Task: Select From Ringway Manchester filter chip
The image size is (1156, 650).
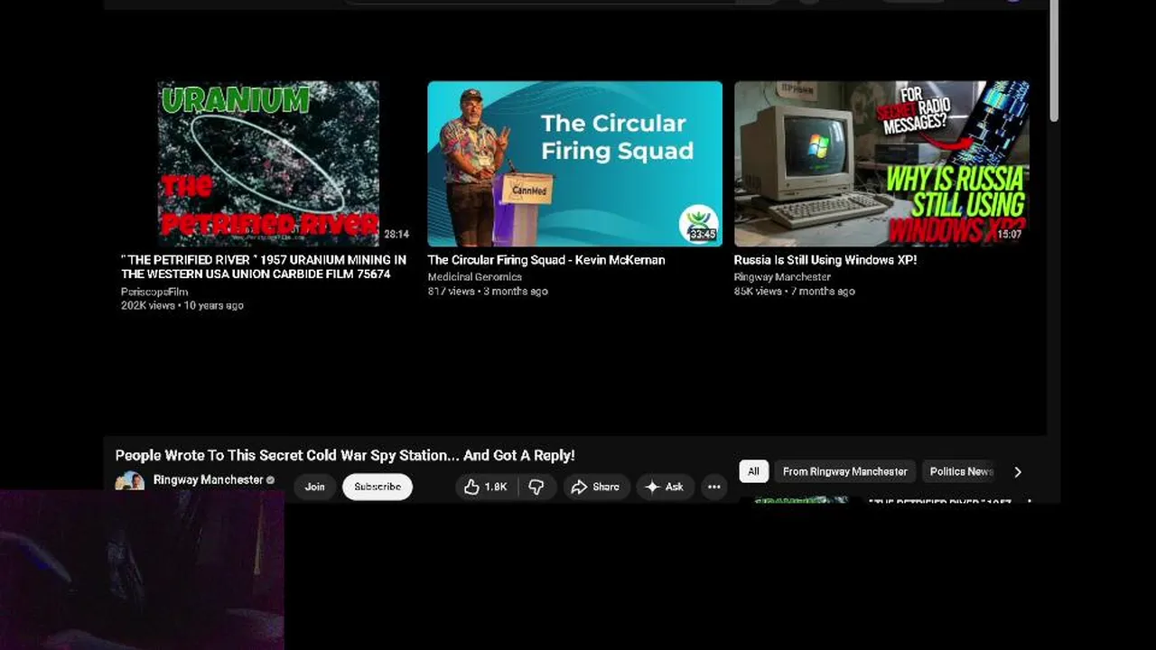Action: pyautogui.click(x=844, y=471)
